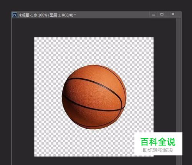
Task: Click the dark pasteboard above the canvas
Action: tap(94, 28)
